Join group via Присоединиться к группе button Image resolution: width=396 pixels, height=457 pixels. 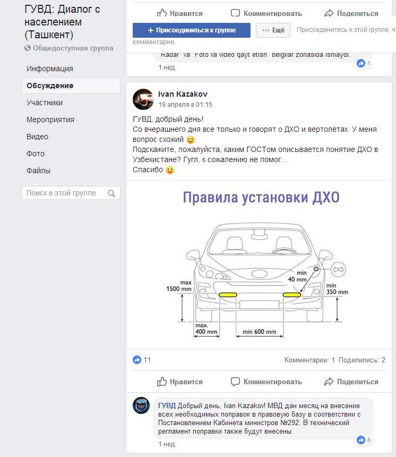coord(191,30)
